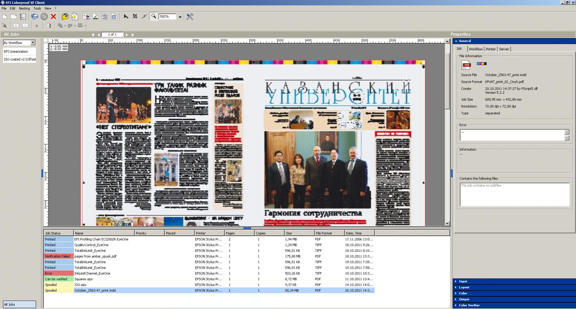Sort by Job Status column header
This screenshot has height=309, width=576.
click(x=59, y=233)
